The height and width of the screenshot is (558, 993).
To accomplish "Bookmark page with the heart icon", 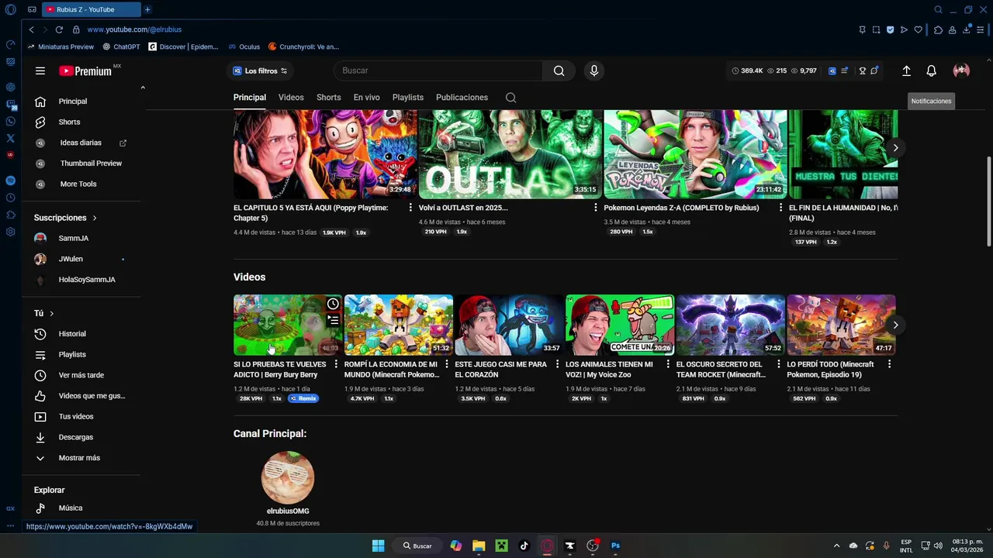I will [919, 29].
